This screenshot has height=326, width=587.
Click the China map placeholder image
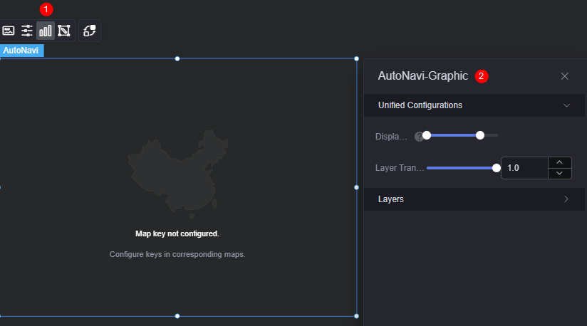coord(178,174)
